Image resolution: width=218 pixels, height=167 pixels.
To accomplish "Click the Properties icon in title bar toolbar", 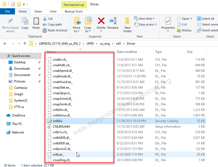I will (13, 4).
